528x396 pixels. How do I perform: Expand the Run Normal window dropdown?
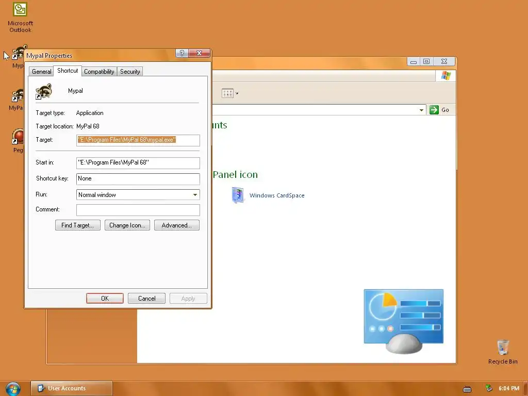[x=195, y=194]
